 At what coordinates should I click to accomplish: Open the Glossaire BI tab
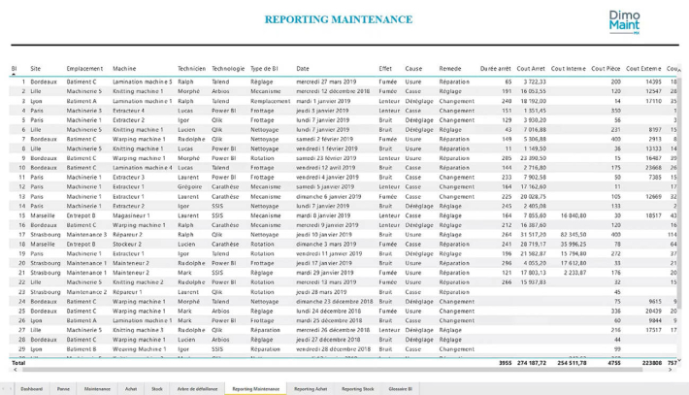pos(401,388)
